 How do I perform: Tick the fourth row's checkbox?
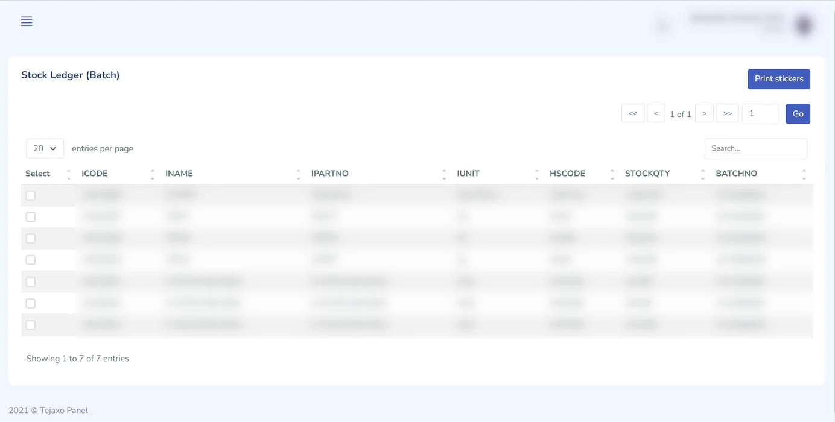(31, 260)
